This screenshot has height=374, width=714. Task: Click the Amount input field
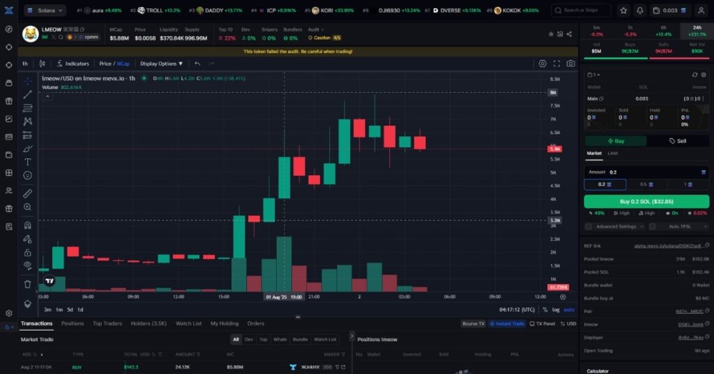pyautogui.click(x=646, y=172)
